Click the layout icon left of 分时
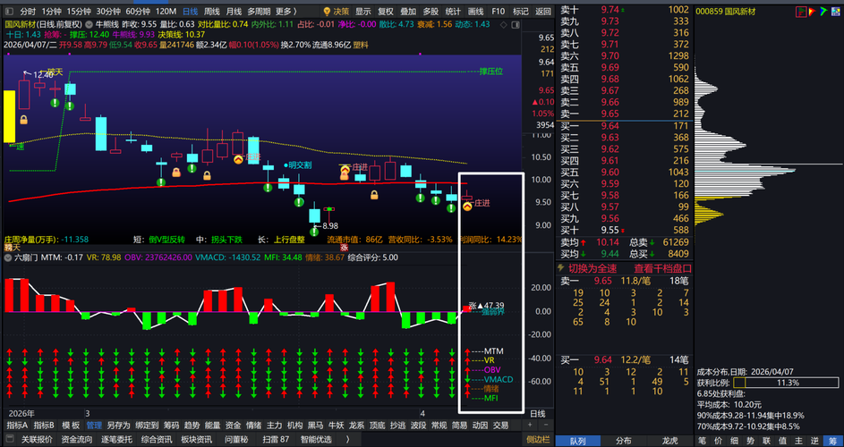This screenshot has height=447, width=844. pyautogui.click(x=10, y=12)
